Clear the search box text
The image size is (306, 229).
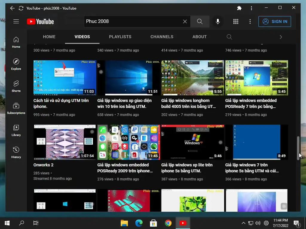185,21
